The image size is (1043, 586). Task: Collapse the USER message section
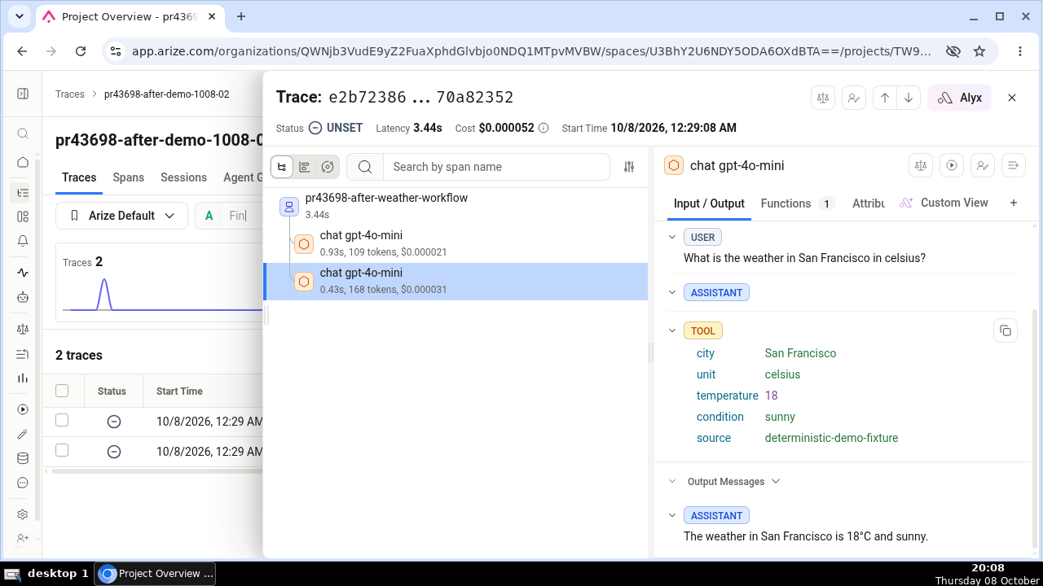(x=672, y=238)
